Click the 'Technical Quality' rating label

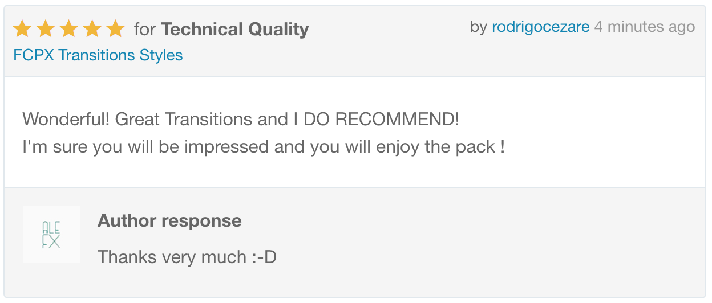coord(235,29)
